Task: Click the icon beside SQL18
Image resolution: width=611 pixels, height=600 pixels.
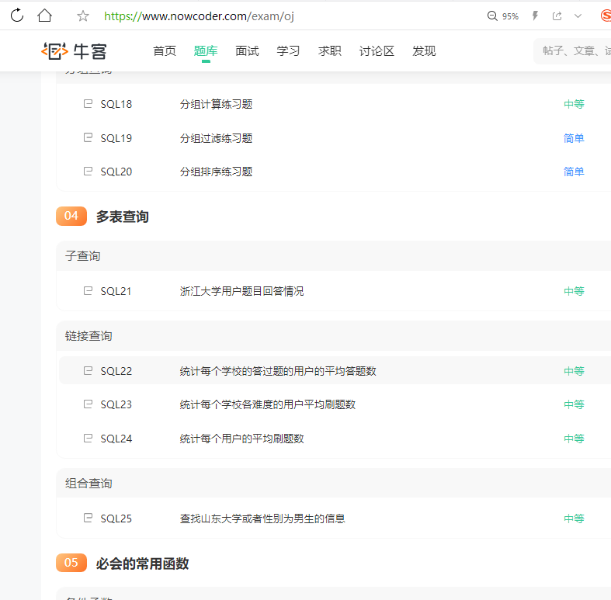Action: click(x=88, y=104)
